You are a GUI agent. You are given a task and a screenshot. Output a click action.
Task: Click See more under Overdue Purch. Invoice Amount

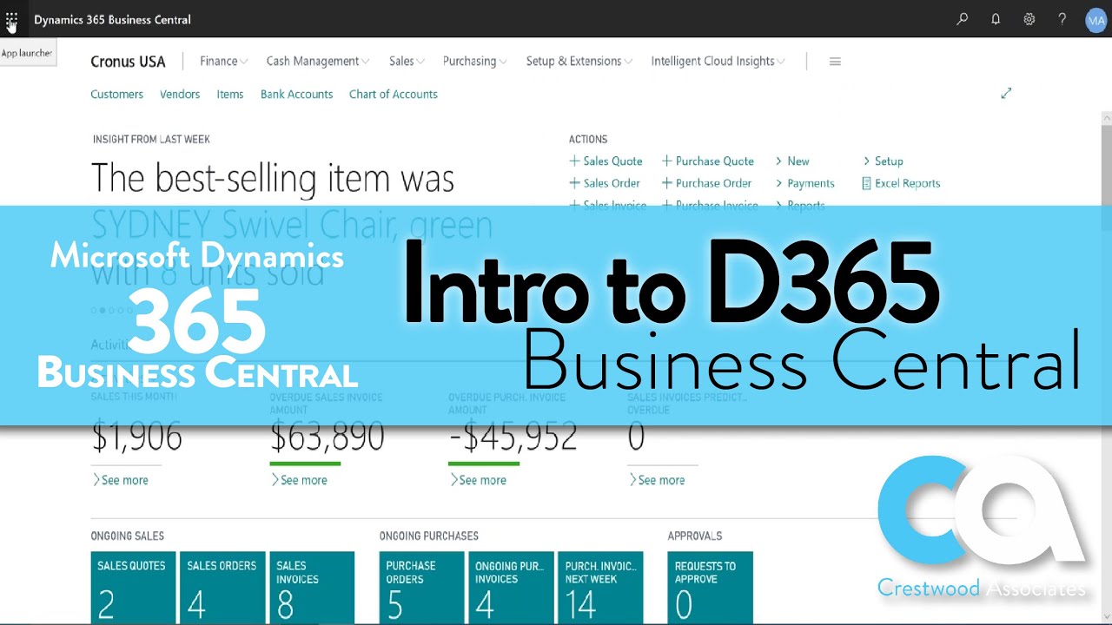(478, 480)
